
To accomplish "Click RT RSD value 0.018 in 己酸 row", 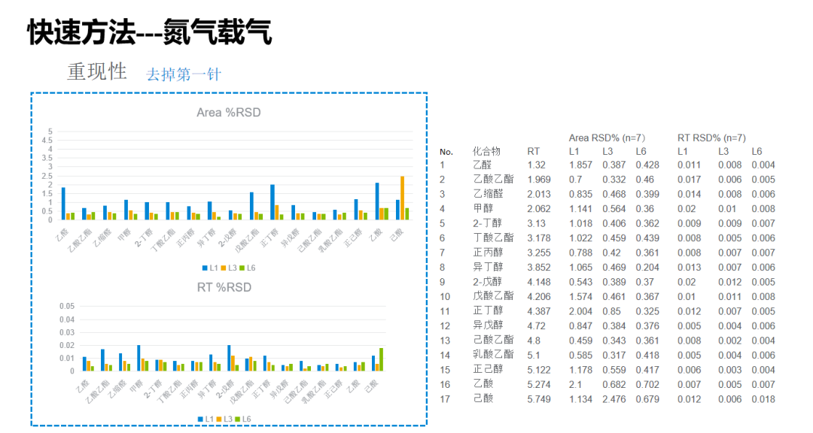I will pyautogui.click(x=763, y=399).
